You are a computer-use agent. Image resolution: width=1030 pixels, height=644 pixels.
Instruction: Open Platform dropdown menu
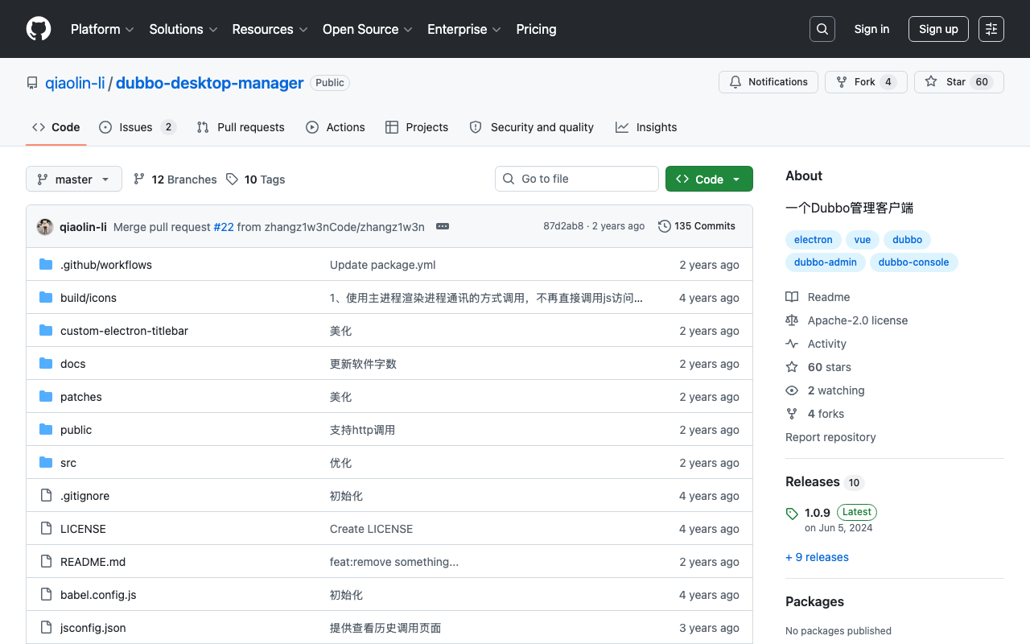[102, 29]
